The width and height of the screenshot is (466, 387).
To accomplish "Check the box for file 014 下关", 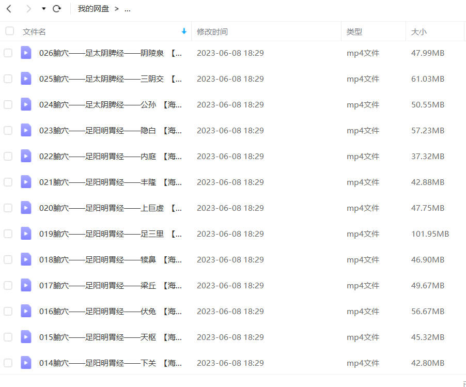I will pyautogui.click(x=8, y=363).
